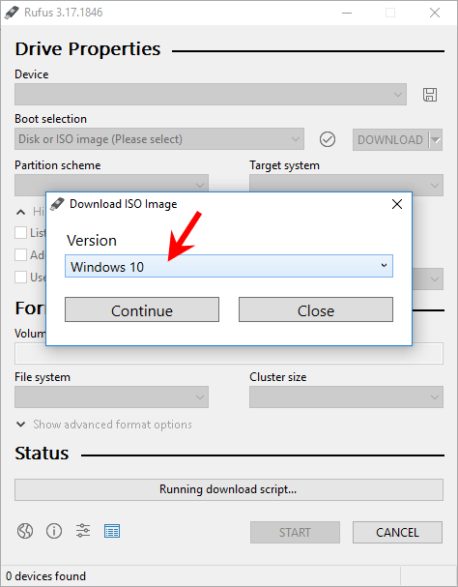Viewport: 458px width, 587px height.
Task: Click Continue in the download dialog
Action: point(142,309)
